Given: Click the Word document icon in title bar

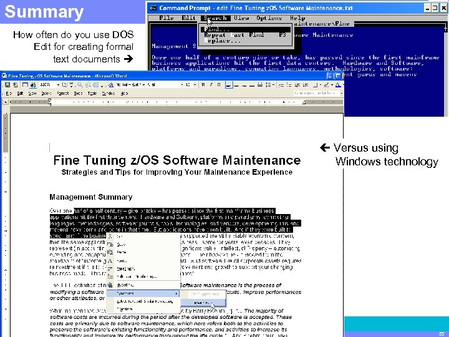Looking at the screenshot, I should pyautogui.click(x=4, y=76).
